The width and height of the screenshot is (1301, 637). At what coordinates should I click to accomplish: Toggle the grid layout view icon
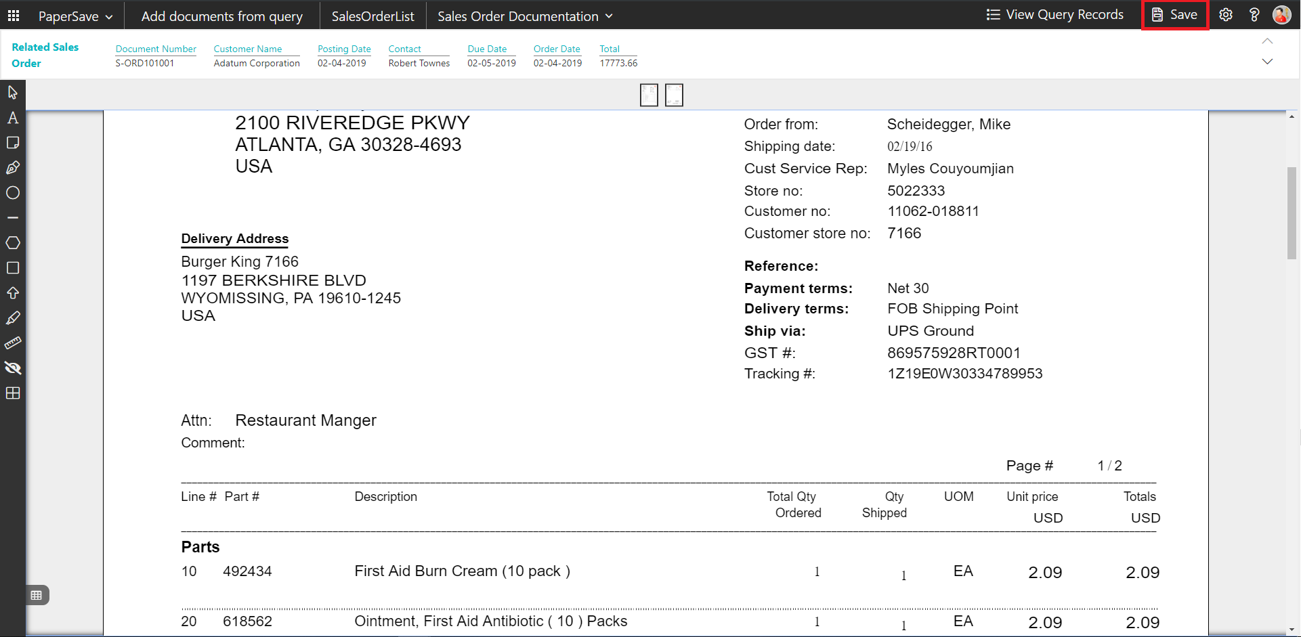pyautogui.click(x=12, y=393)
